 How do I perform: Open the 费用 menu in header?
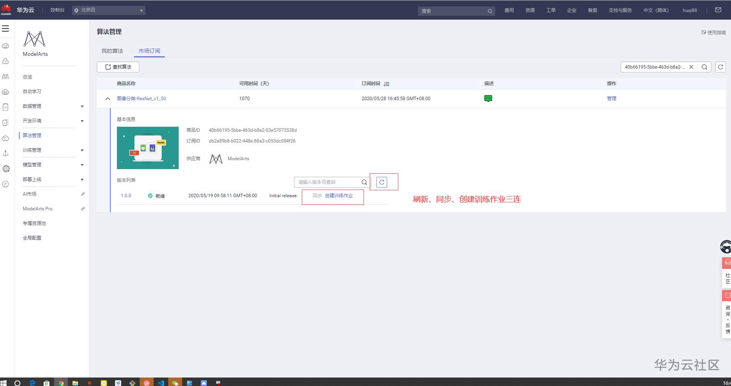(x=509, y=10)
